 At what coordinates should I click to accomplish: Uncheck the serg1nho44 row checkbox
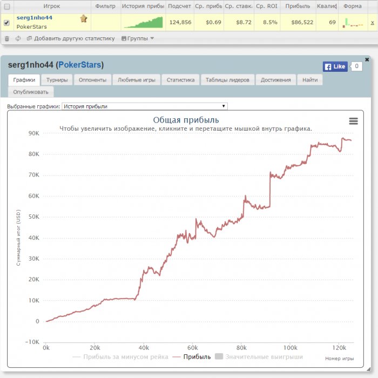pos(6,23)
